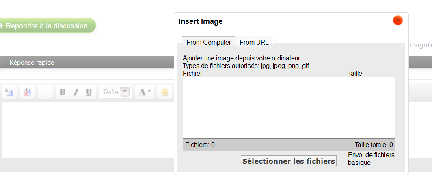432x179 pixels.
Task: Click the switch editor mode icon
Action: point(9,92)
